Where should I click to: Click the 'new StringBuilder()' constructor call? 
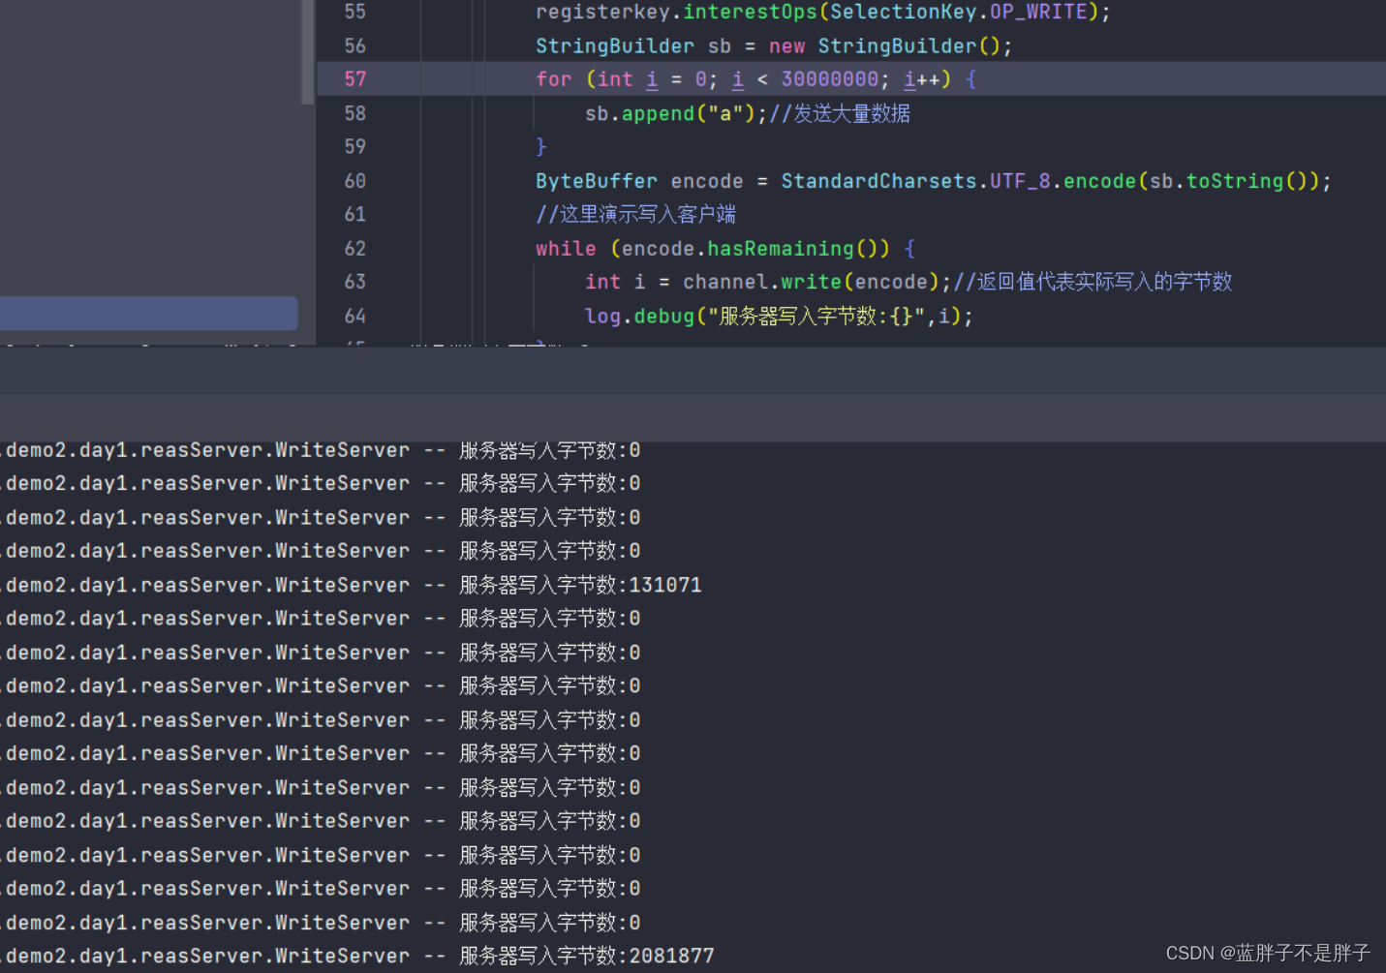click(890, 46)
